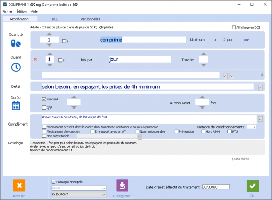Select the Modification tab
This screenshot has height=200, width=272.
20,19
